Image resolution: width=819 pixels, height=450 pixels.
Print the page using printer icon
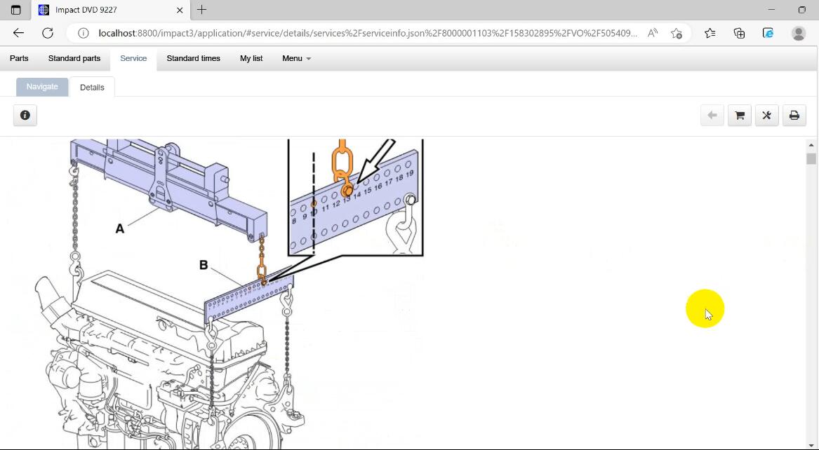pyautogui.click(x=794, y=116)
